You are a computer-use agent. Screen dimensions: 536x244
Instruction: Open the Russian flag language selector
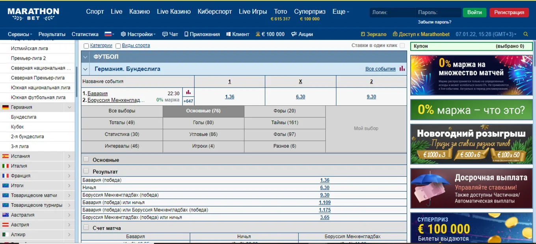point(109,34)
